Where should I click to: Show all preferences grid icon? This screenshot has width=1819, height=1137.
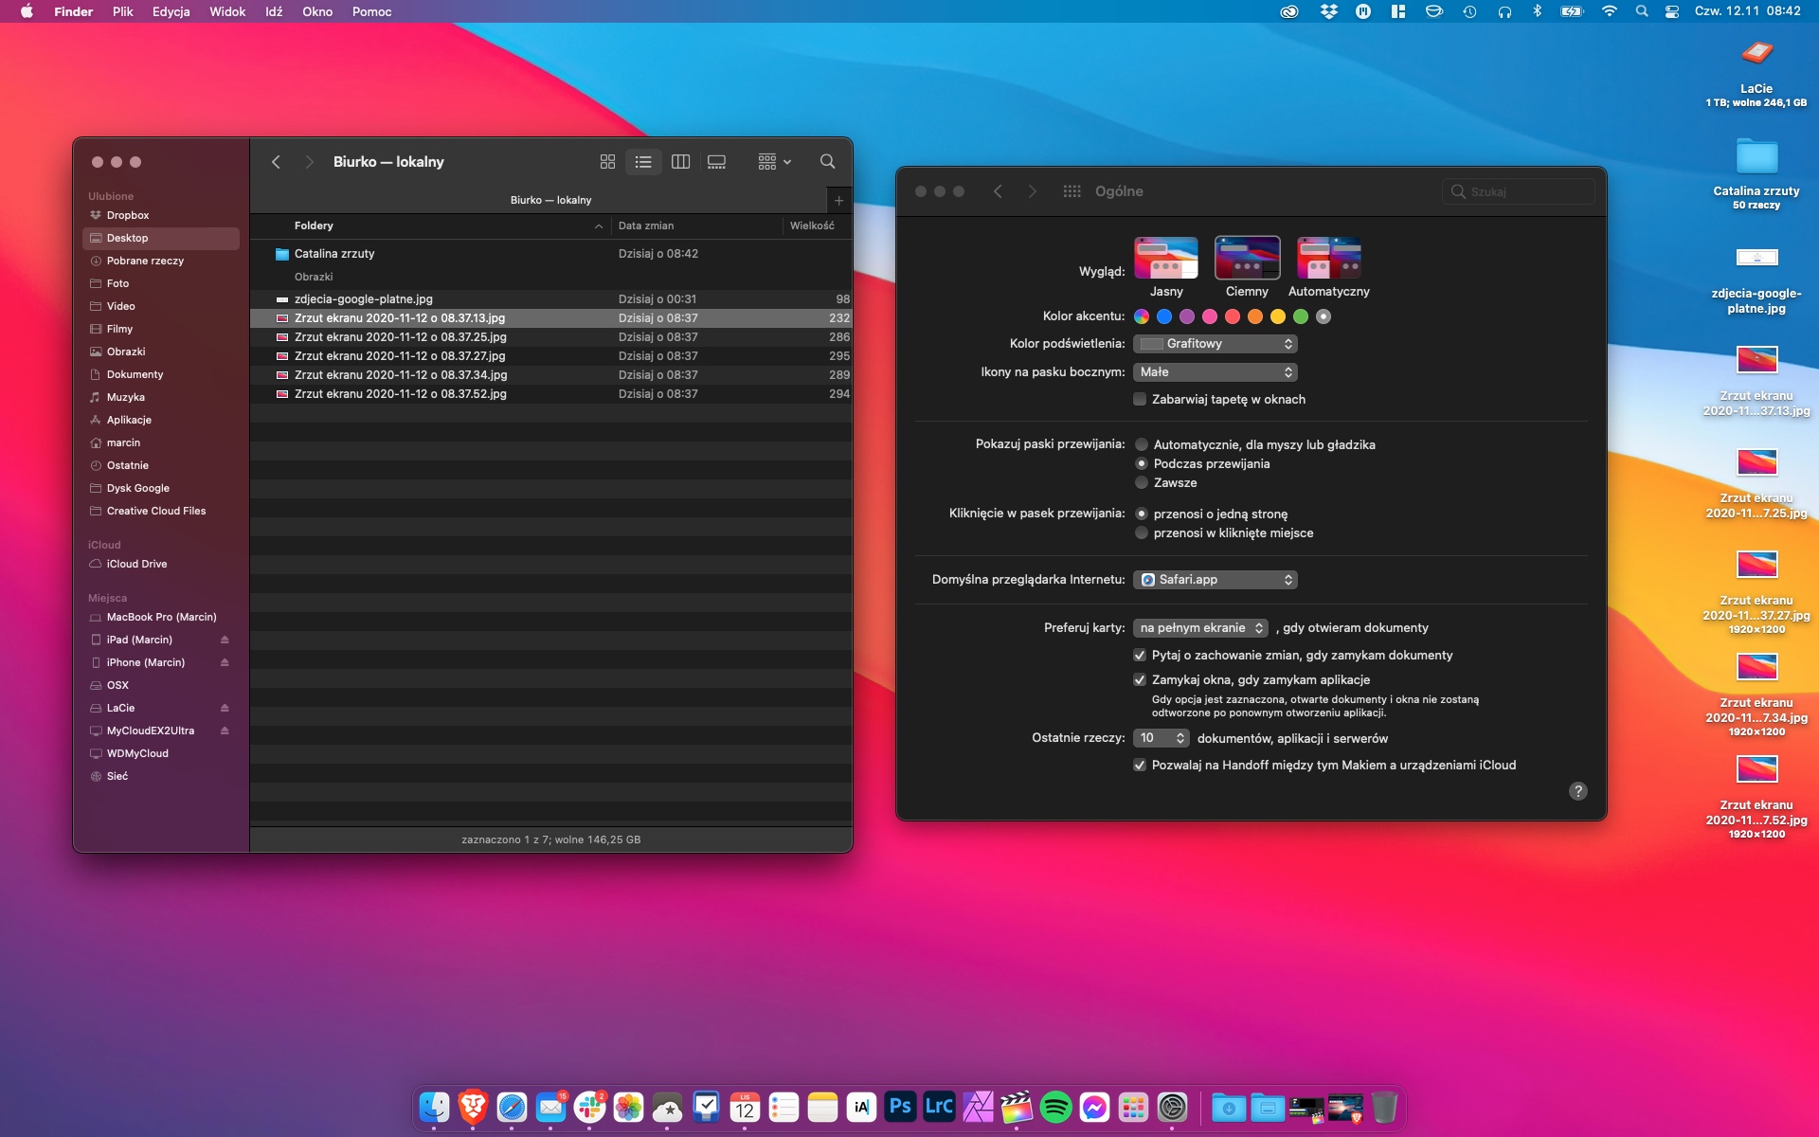click(x=1072, y=191)
